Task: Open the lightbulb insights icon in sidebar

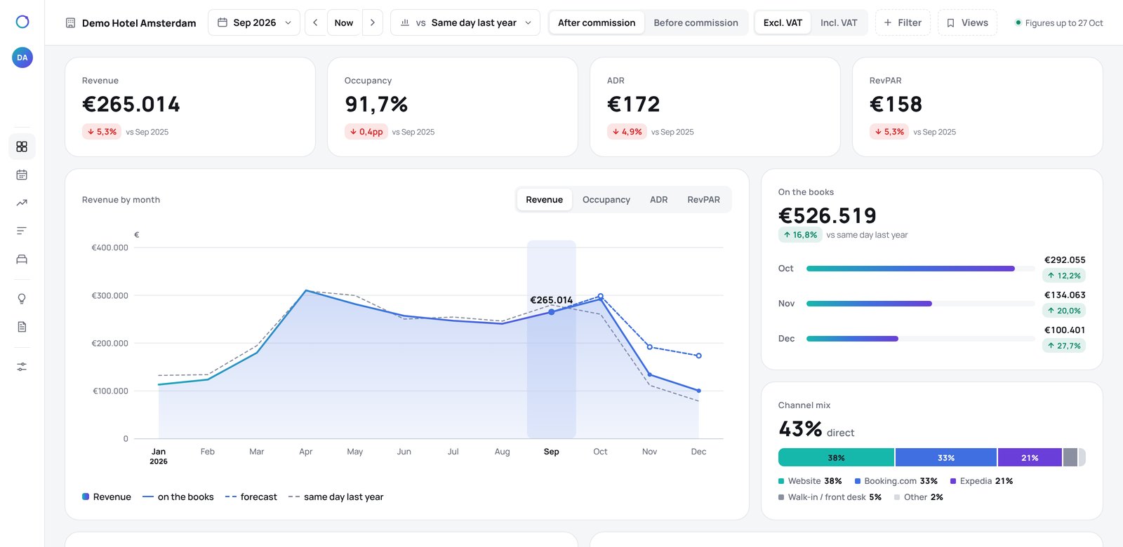Action: coord(22,299)
